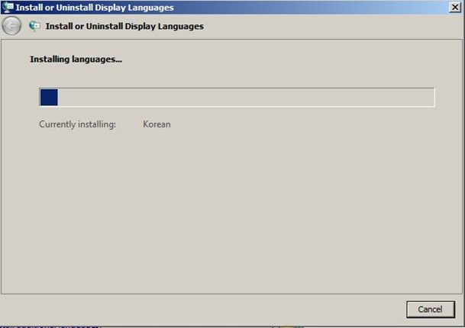The image size is (465, 328).
Task: Click the "Currently installing:" label
Action: (x=77, y=124)
